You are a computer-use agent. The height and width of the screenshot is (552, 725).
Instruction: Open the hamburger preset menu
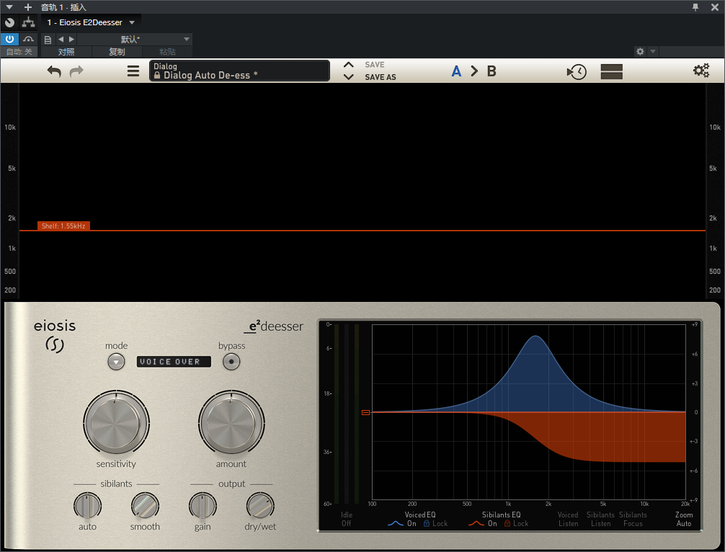tap(133, 71)
